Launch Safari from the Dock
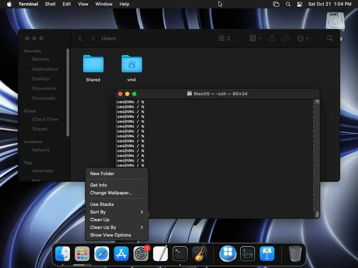The width and height of the screenshot is (358, 268). 102,254
